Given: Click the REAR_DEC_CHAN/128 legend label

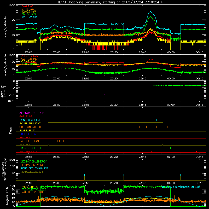Looking at the screenshot, I should pos(34,169).
